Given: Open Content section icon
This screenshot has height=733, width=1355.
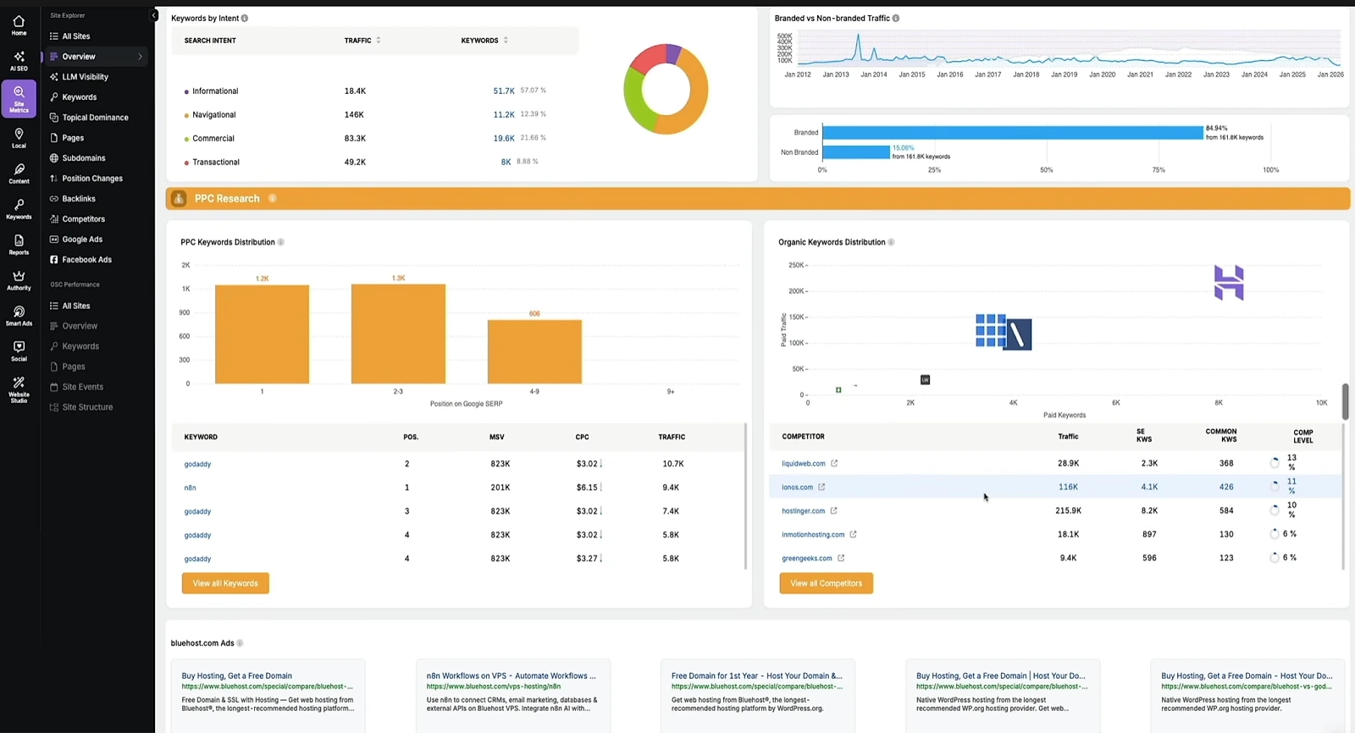Looking at the screenshot, I should pos(19,174).
